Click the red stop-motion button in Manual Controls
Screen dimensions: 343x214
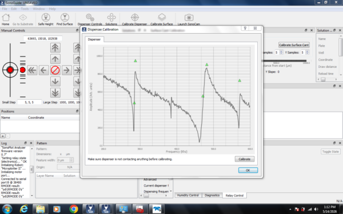click(55, 70)
